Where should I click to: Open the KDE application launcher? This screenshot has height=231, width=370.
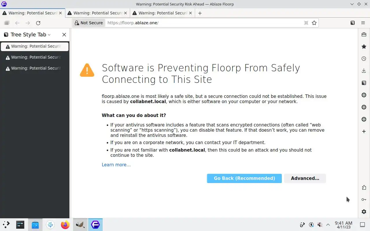(6, 225)
